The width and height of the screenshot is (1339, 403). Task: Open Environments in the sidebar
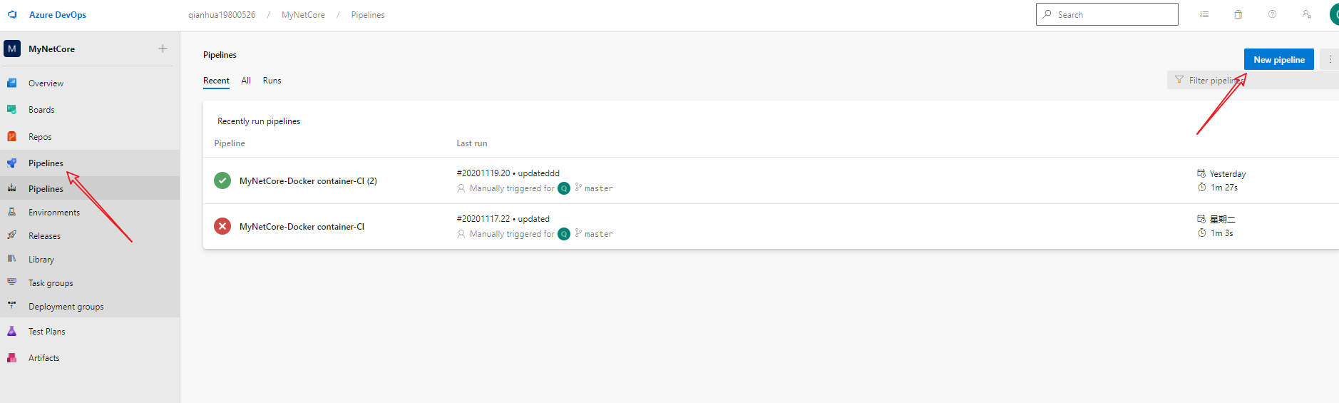click(x=54, y=213)
